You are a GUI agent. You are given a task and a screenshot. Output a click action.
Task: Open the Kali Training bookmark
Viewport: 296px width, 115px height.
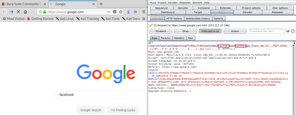[x=88, y=19]
